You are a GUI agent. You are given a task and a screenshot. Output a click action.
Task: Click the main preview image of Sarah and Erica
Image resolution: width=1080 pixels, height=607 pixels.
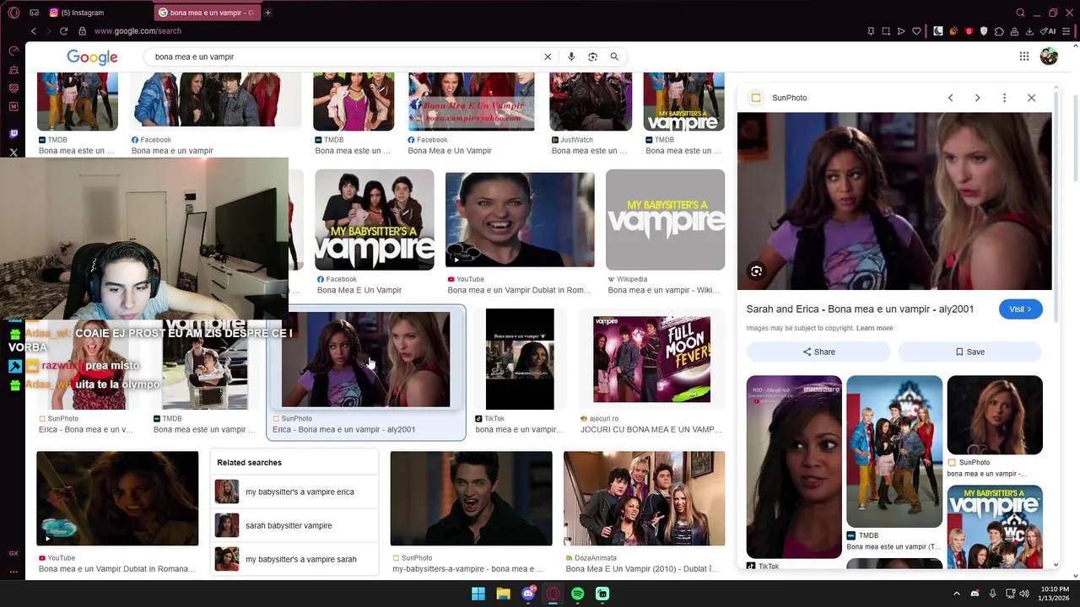894,201
